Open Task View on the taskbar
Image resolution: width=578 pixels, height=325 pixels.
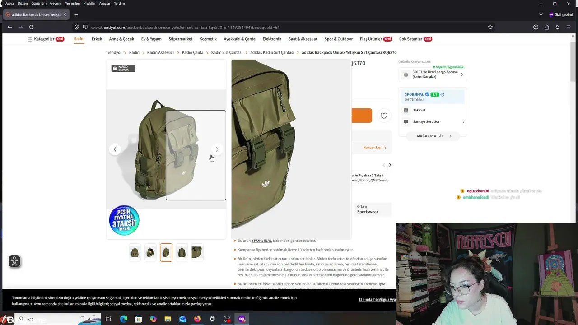pyautogui.click(x=108, y=319)
